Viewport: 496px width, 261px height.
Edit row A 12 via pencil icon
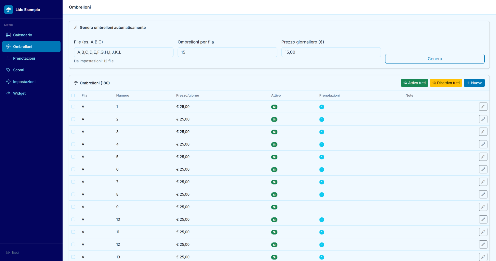coord(483,244)
